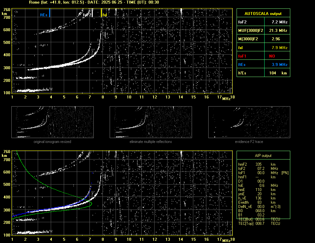Click the [PN] tag beside foF1 in AIP output
The image size is (315, 243).
click(285, 173)
